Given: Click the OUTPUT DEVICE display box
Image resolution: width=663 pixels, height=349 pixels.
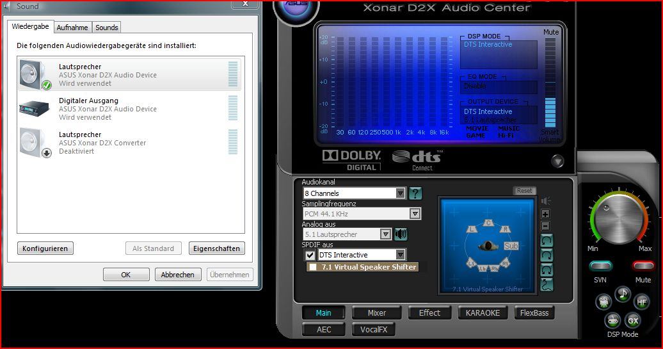Looking at the screenshot, I should coord(499,115).
